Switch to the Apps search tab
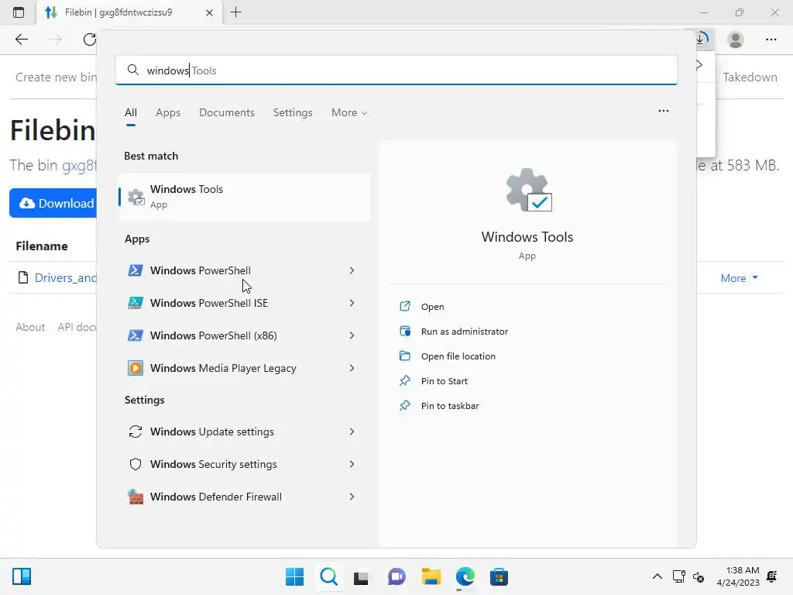The height and width of the screenshot is (595, 793). click(x=168, y=113)
